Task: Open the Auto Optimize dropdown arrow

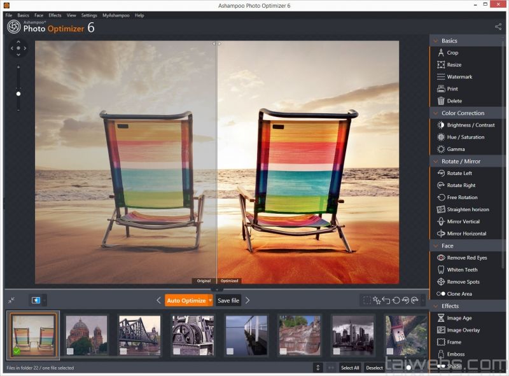Action: tap(210, 300)
